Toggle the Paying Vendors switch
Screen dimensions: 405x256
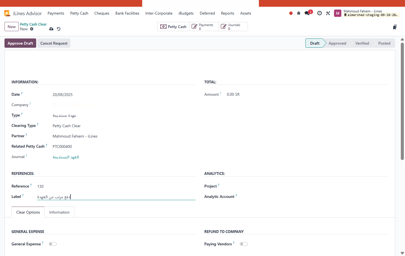(x=244, y=244)
